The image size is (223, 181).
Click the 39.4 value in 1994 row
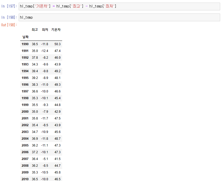tap(35, 71)
